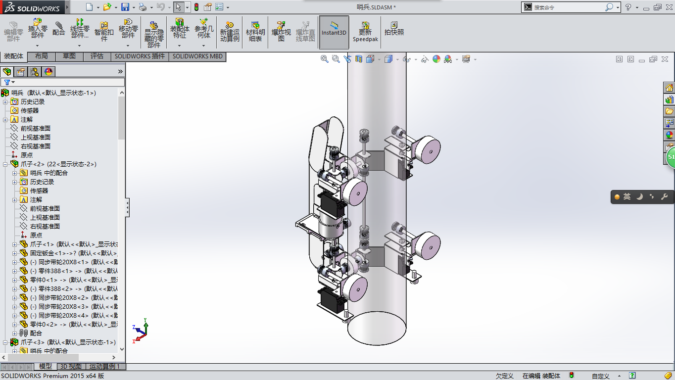Open File Explorer folder icon in task pane
Image resolution: width=675 pixels, height=380 pixels.
click(x=669, y=111)
